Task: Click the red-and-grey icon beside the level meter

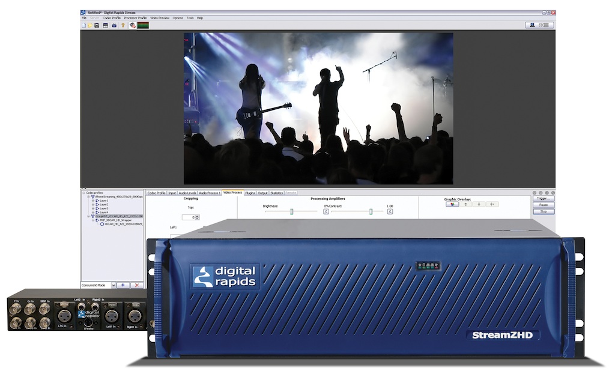Action: [x=133, y=25]
